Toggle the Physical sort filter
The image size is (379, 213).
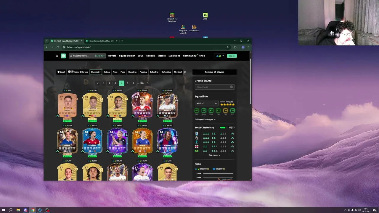[x=178, y=72]
